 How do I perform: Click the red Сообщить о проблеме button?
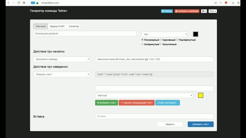[187, 11]
